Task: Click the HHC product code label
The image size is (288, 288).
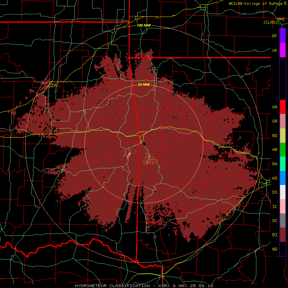Action: point(281,19)
